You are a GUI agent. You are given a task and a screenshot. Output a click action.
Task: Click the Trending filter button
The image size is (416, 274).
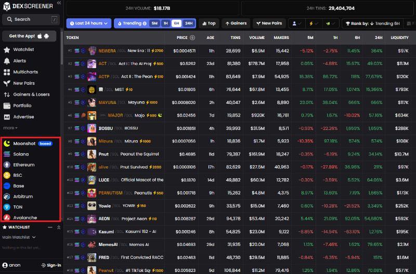click(x=132, y=23)
